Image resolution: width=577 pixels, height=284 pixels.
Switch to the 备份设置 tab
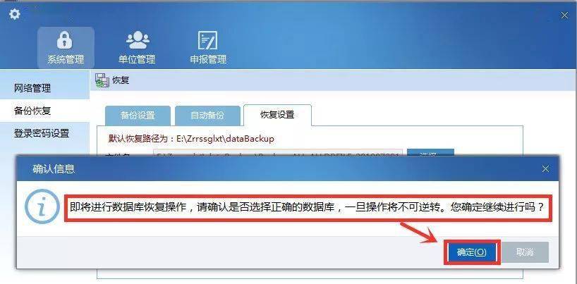pyautogui.click(x=138, y=115)
